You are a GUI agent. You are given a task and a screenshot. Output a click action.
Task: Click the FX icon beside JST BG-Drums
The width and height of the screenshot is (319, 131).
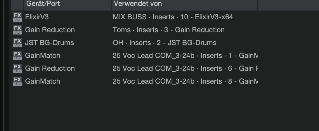point(18,43)
